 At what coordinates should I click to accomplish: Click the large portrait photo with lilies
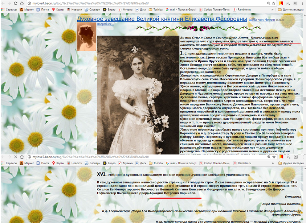pyautogui.click(x=138, y=95)
